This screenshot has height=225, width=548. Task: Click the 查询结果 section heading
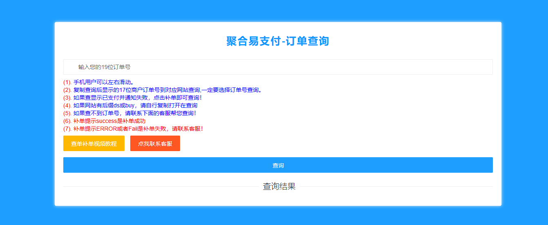point(279,187)
